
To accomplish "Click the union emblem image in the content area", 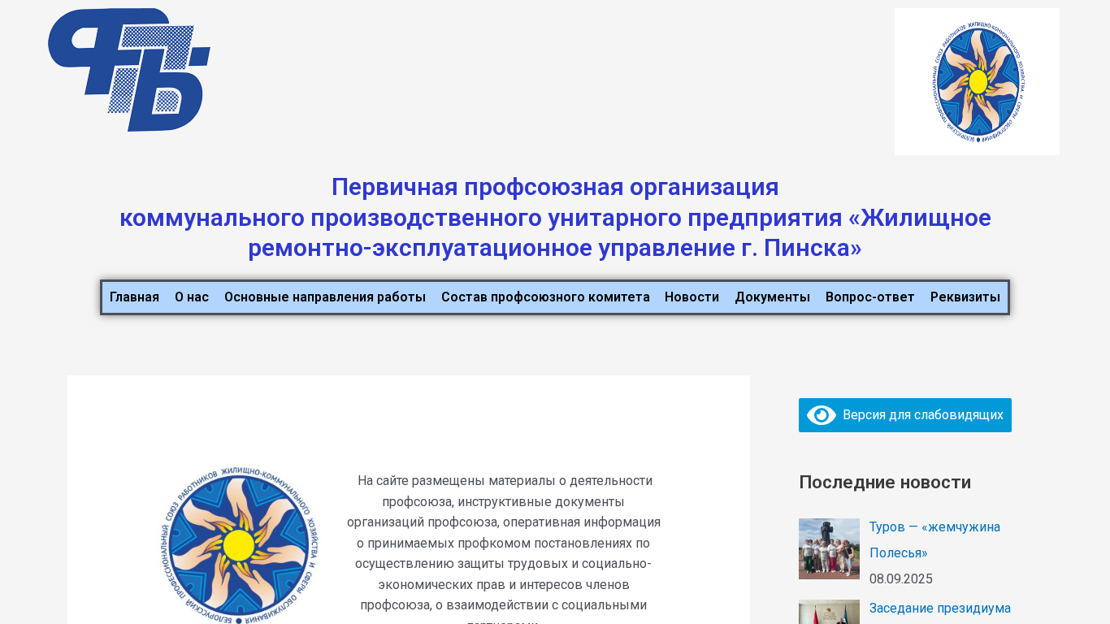I will 239,544.
